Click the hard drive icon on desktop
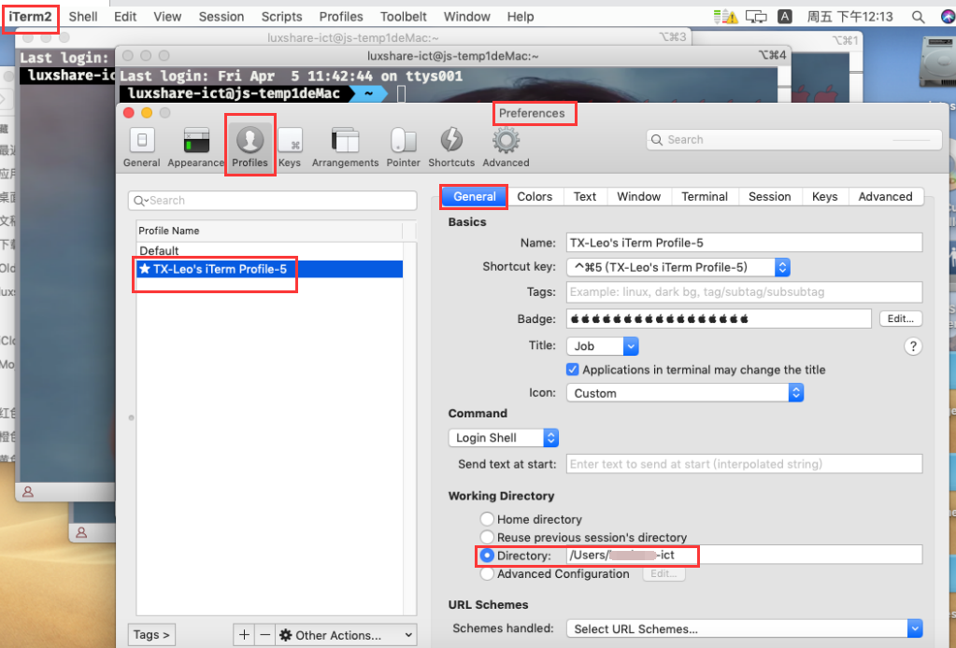Viewport: 956px width, 648px height. [938, 61]
